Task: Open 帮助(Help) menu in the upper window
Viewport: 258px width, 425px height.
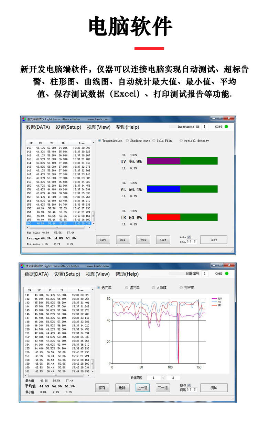Action: pos(128,127)
